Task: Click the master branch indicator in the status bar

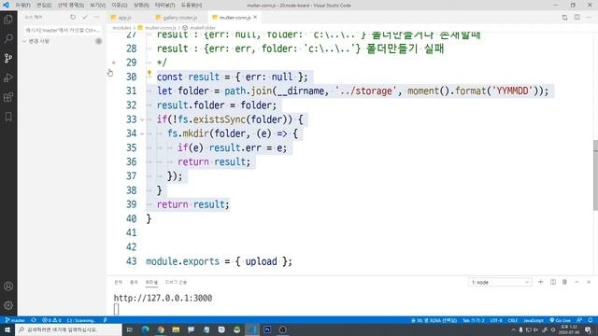Action: [x=15, y=320]
